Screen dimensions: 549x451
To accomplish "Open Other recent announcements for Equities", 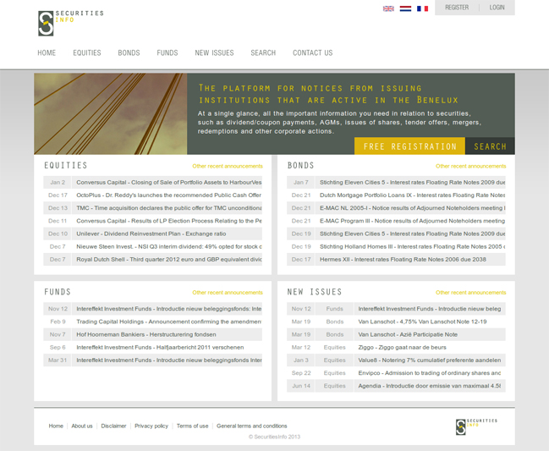I will [x=228, y=166].
